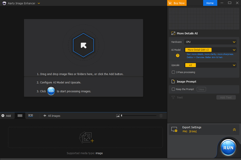
Task: Switch to grid thumbnail view
Action: coord(20,115)
